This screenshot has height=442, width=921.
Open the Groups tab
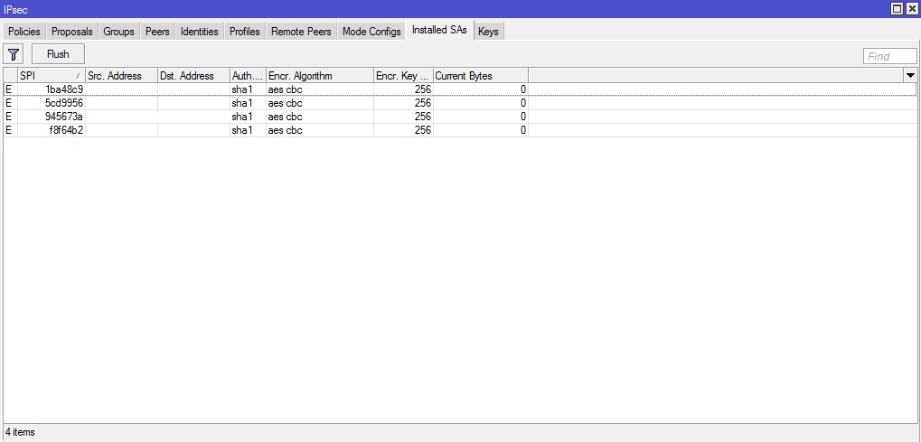coord(118,32)
